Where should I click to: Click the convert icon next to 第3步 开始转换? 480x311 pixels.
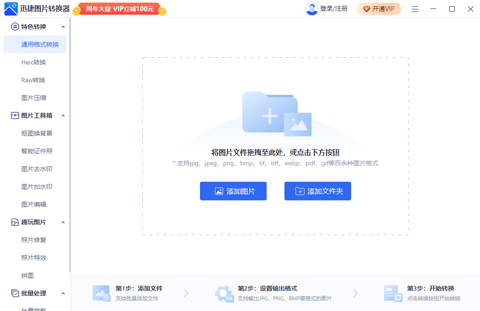click(x=392, y=293)
